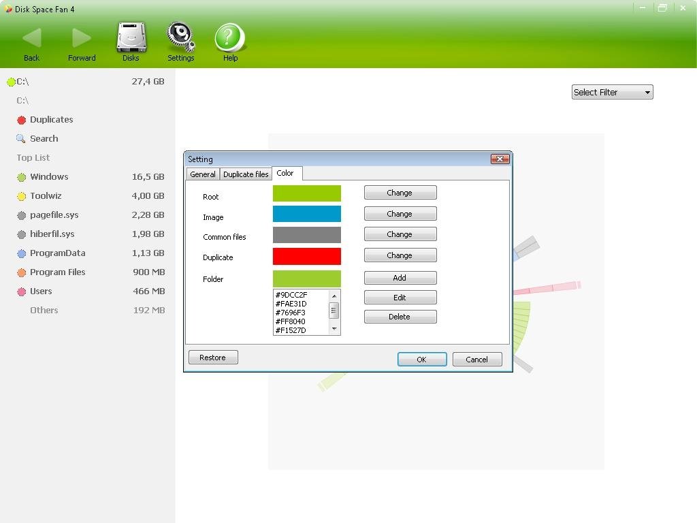Click the Common files gray swatch

pos(307,235)
